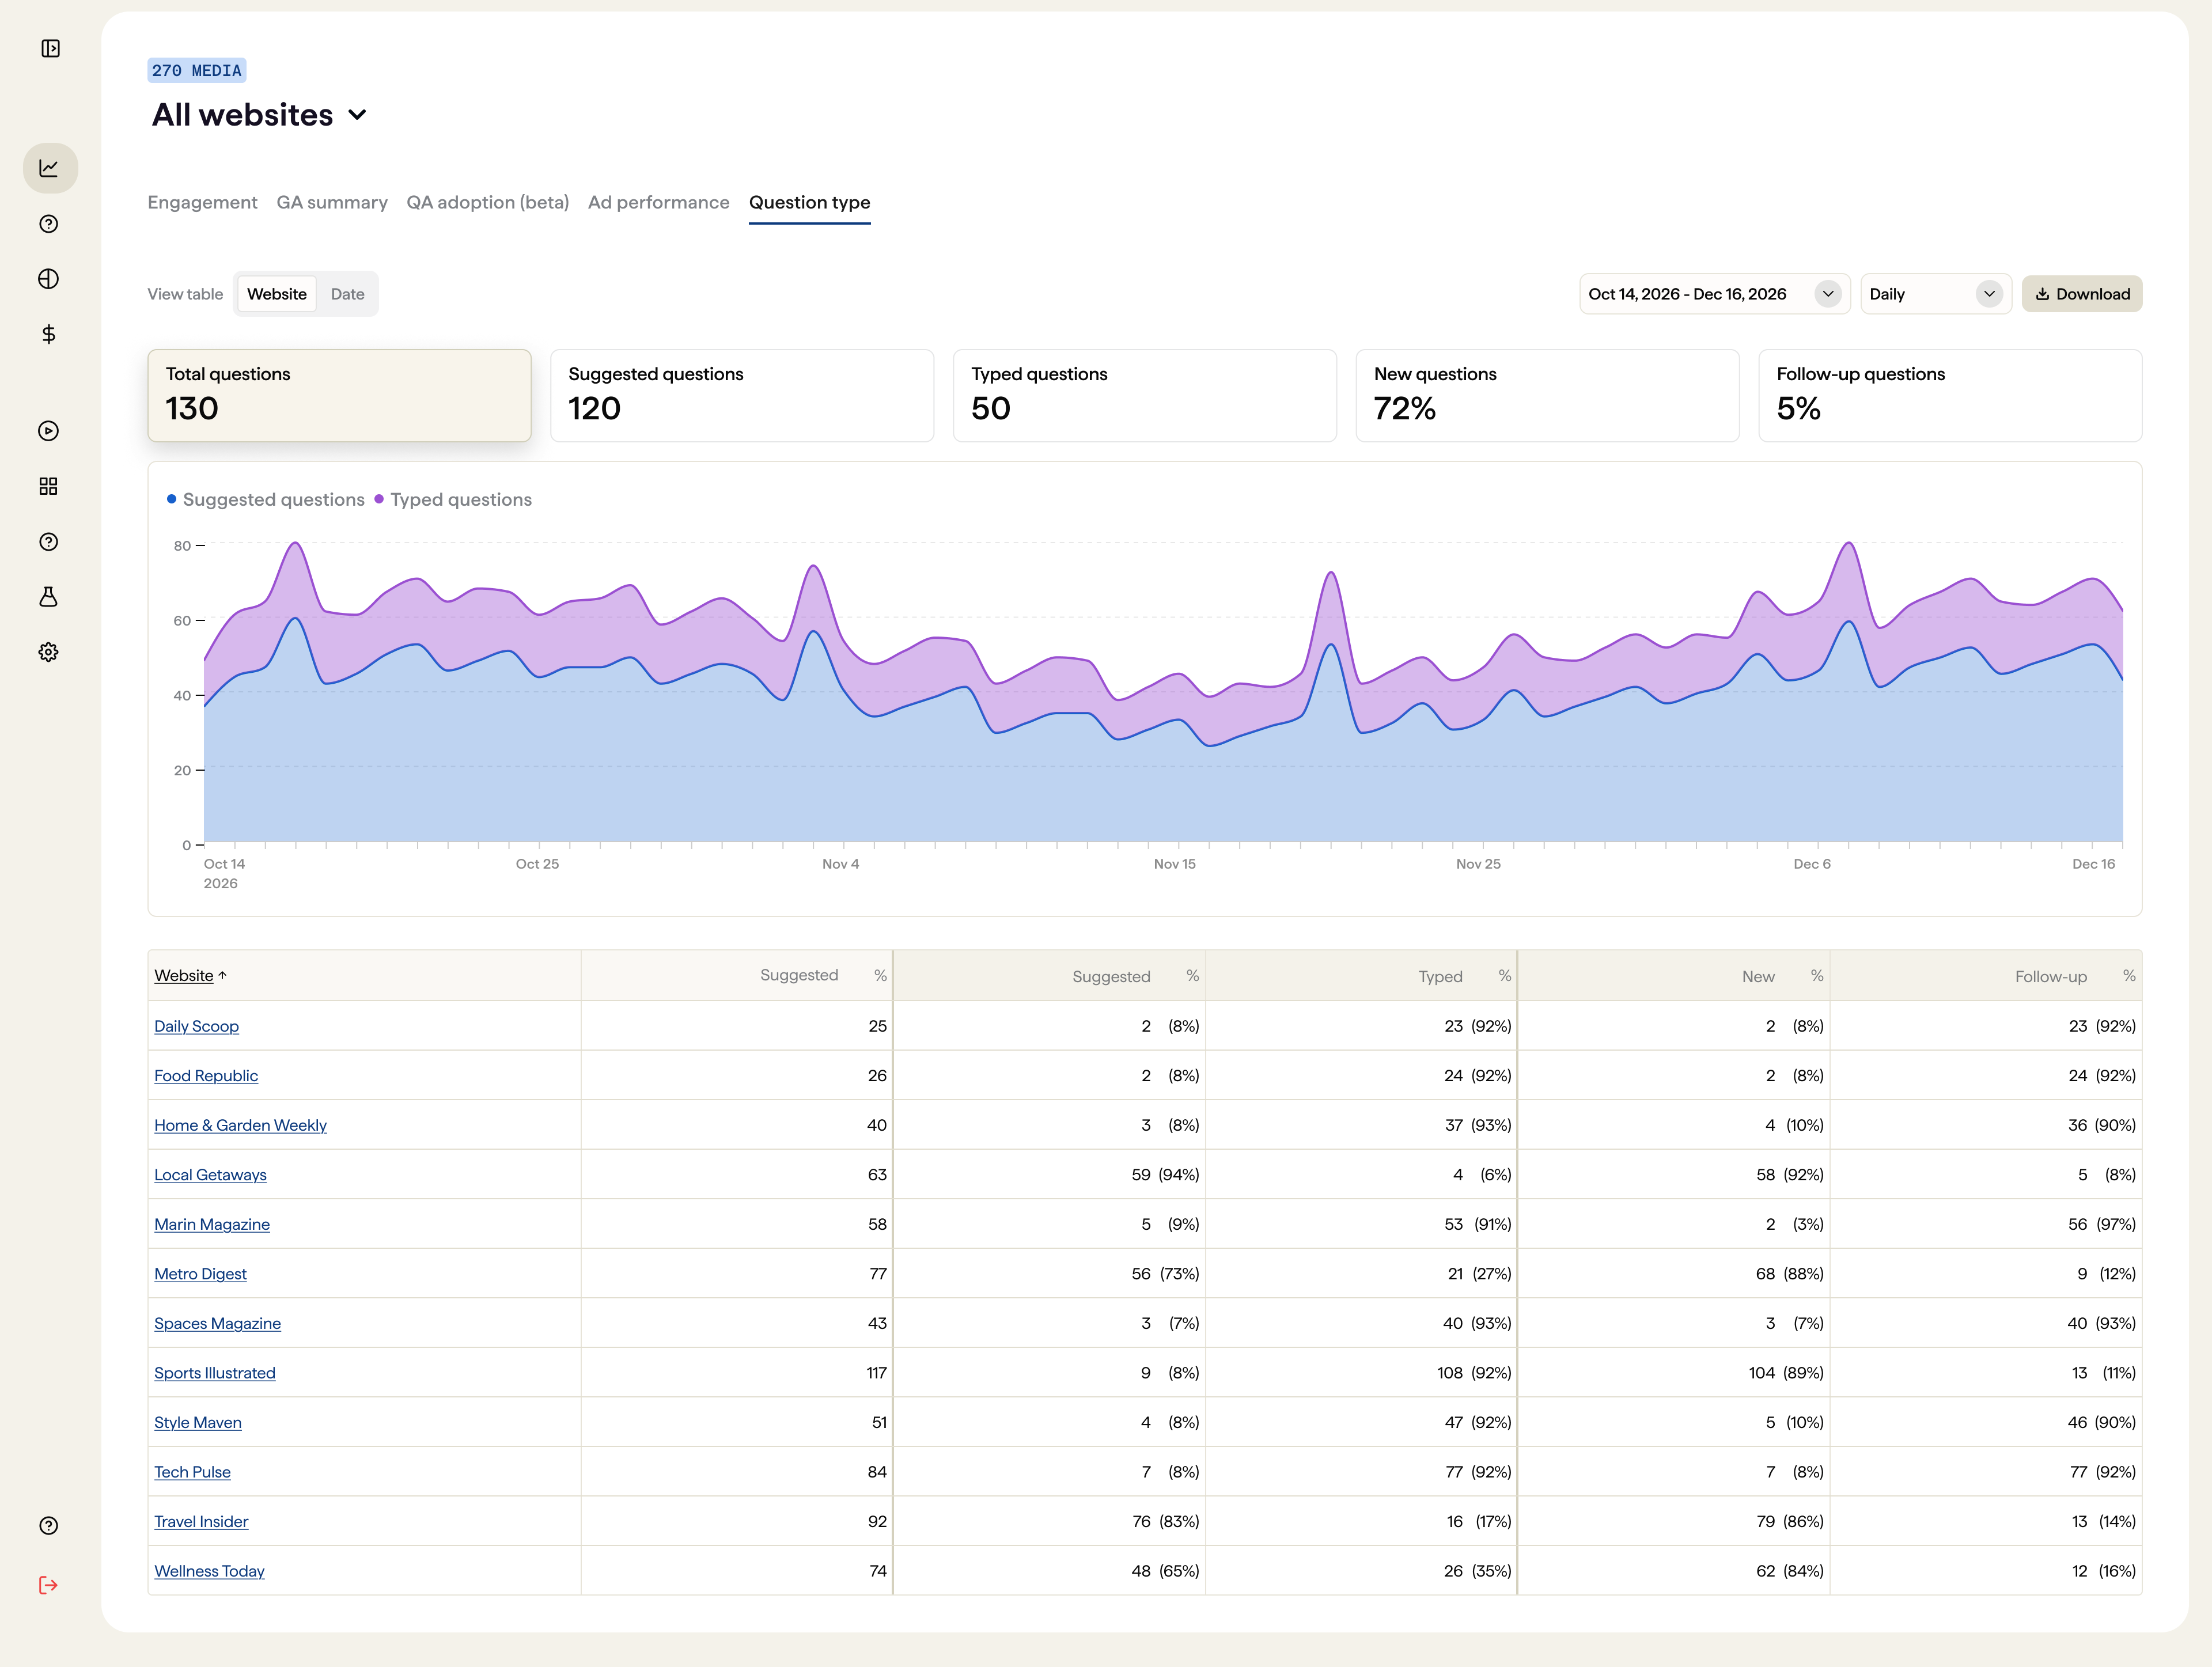Select the Website view table toggle
The width and height of the screenshot is (2212, 1667).
(277, 294)
